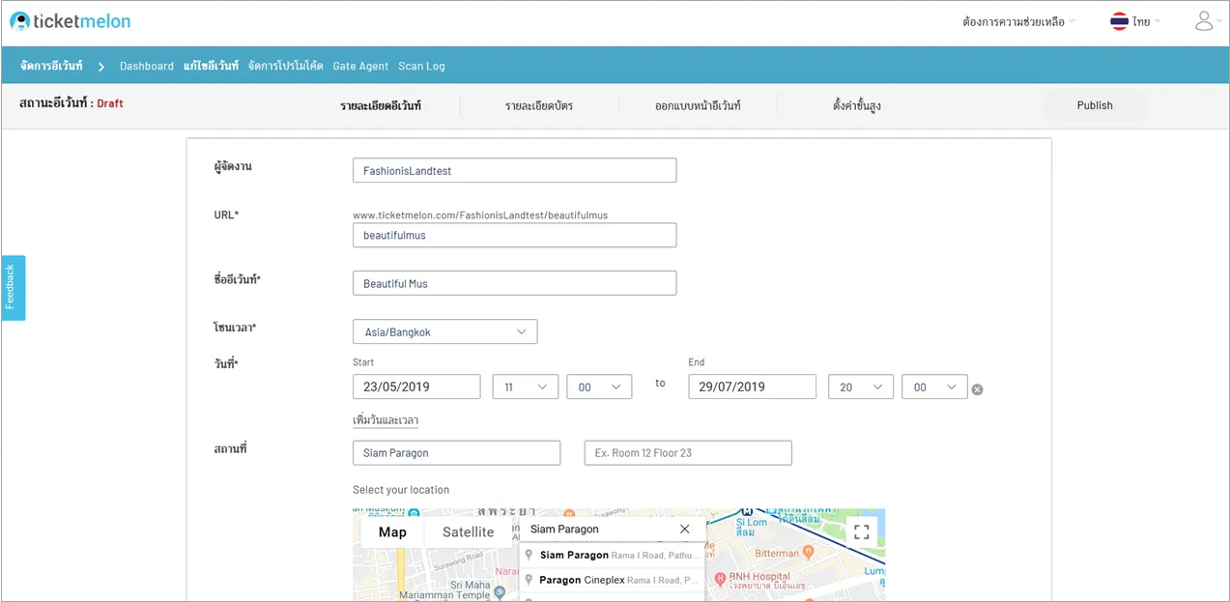This screenshot has width=1230, height=602.
Task: Open the start minute 00 dropdown
Action: pyautogui.click(x=599, y=387)
